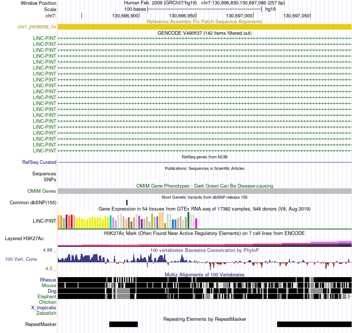Open the Reference Assembly Fix Patch track title
Screen dimensions: 352x333
204,21
